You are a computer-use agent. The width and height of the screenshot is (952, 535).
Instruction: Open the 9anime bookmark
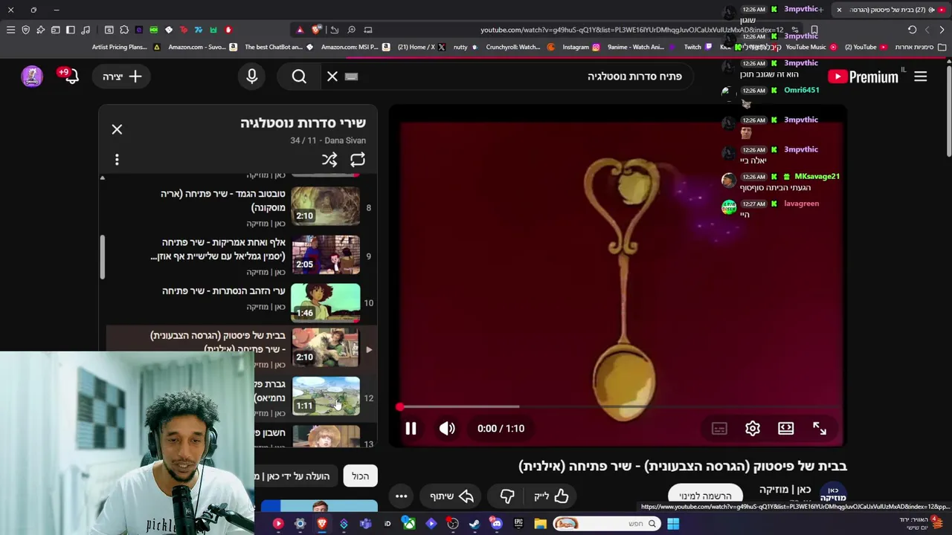coord(641,47)
